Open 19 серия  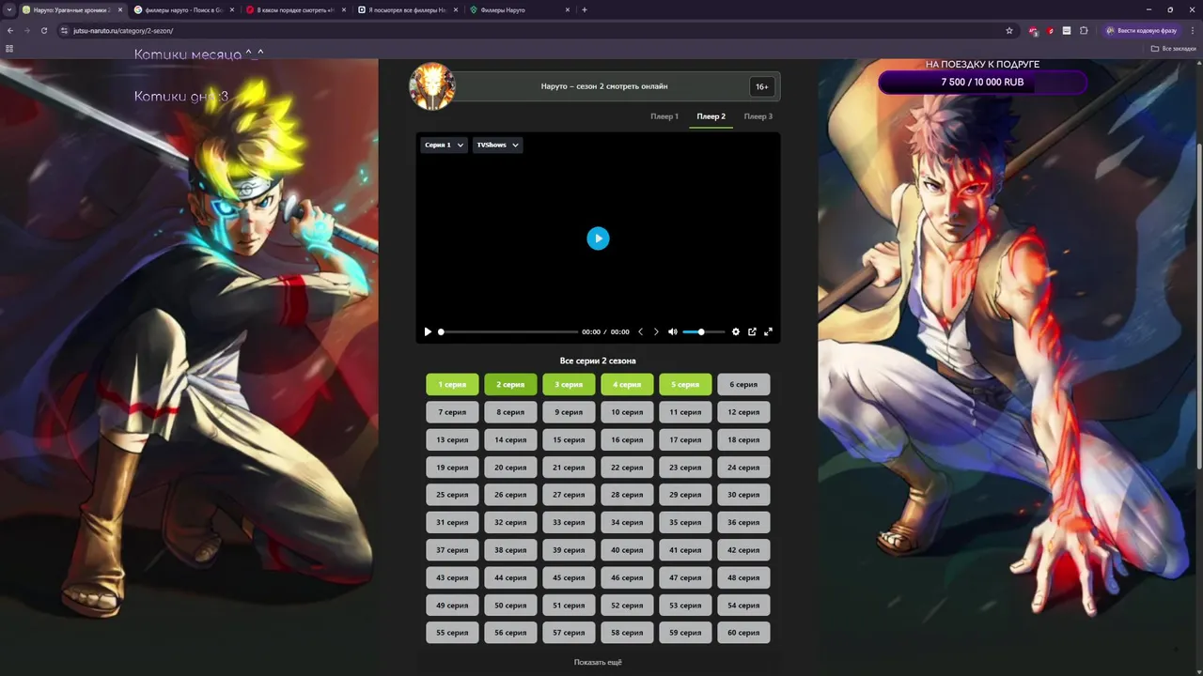coord(452,467)
